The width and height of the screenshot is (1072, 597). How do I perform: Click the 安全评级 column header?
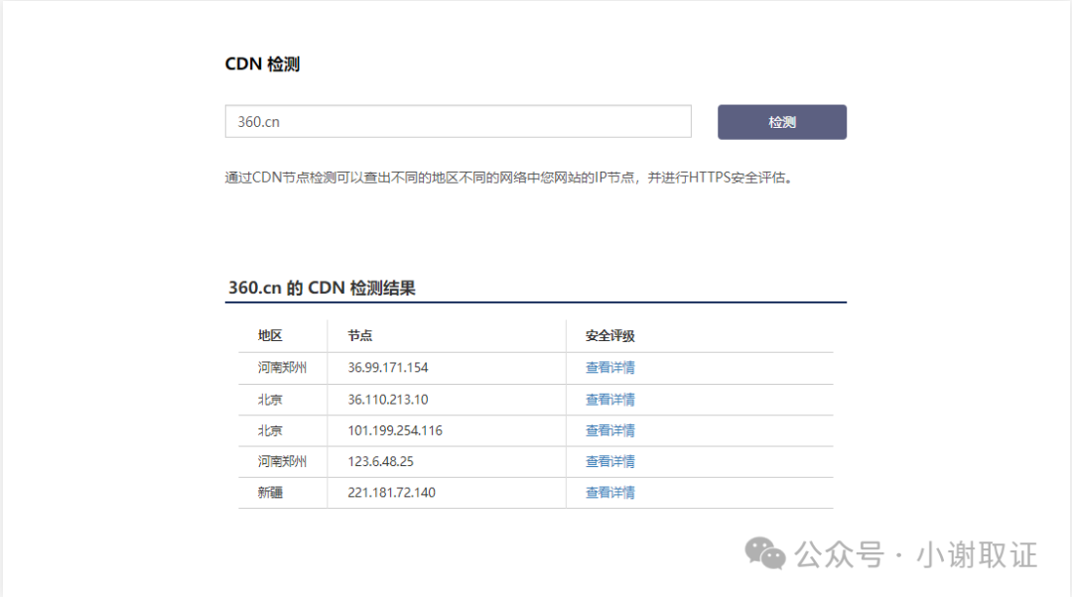[x=609, y=335]
